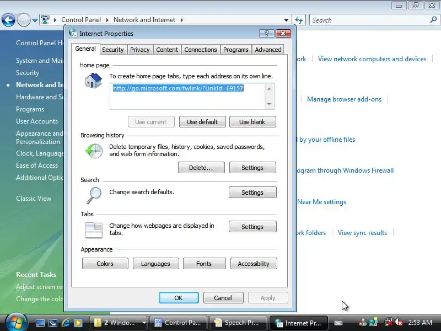Image resolution: width=441 pixels, height=331 pixels.
Task: Click Switch between windows quick launch icon
Action: (53, 323)
